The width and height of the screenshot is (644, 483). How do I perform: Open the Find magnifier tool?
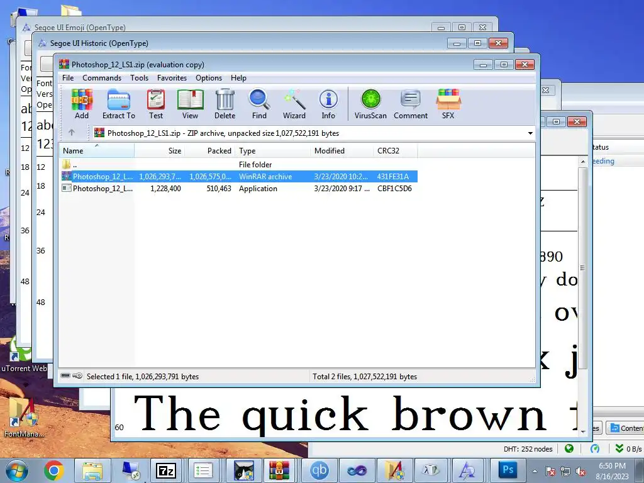point(259,104)
